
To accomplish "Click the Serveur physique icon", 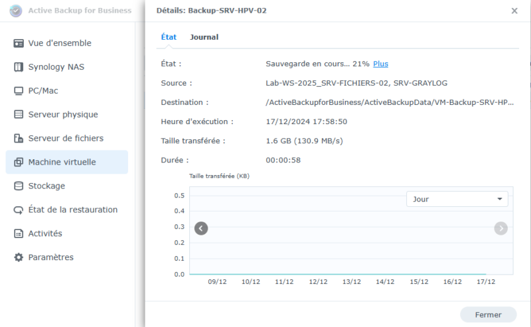I will (19, 114).
